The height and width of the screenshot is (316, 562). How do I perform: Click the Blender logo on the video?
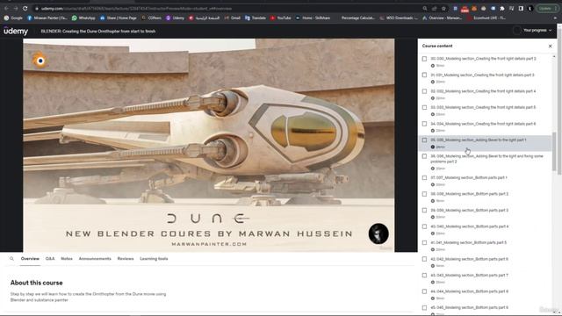(x=40, y=61)
